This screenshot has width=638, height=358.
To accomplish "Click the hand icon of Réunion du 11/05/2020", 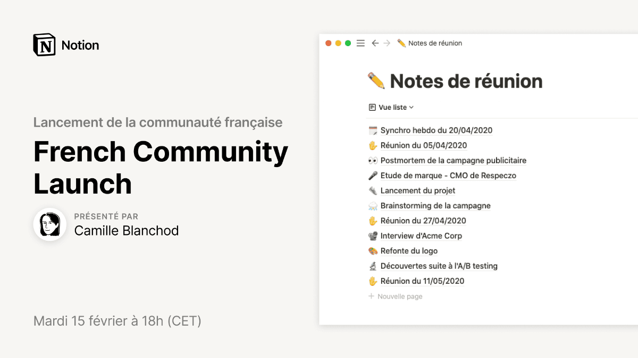I will click(x=373, y=281).
